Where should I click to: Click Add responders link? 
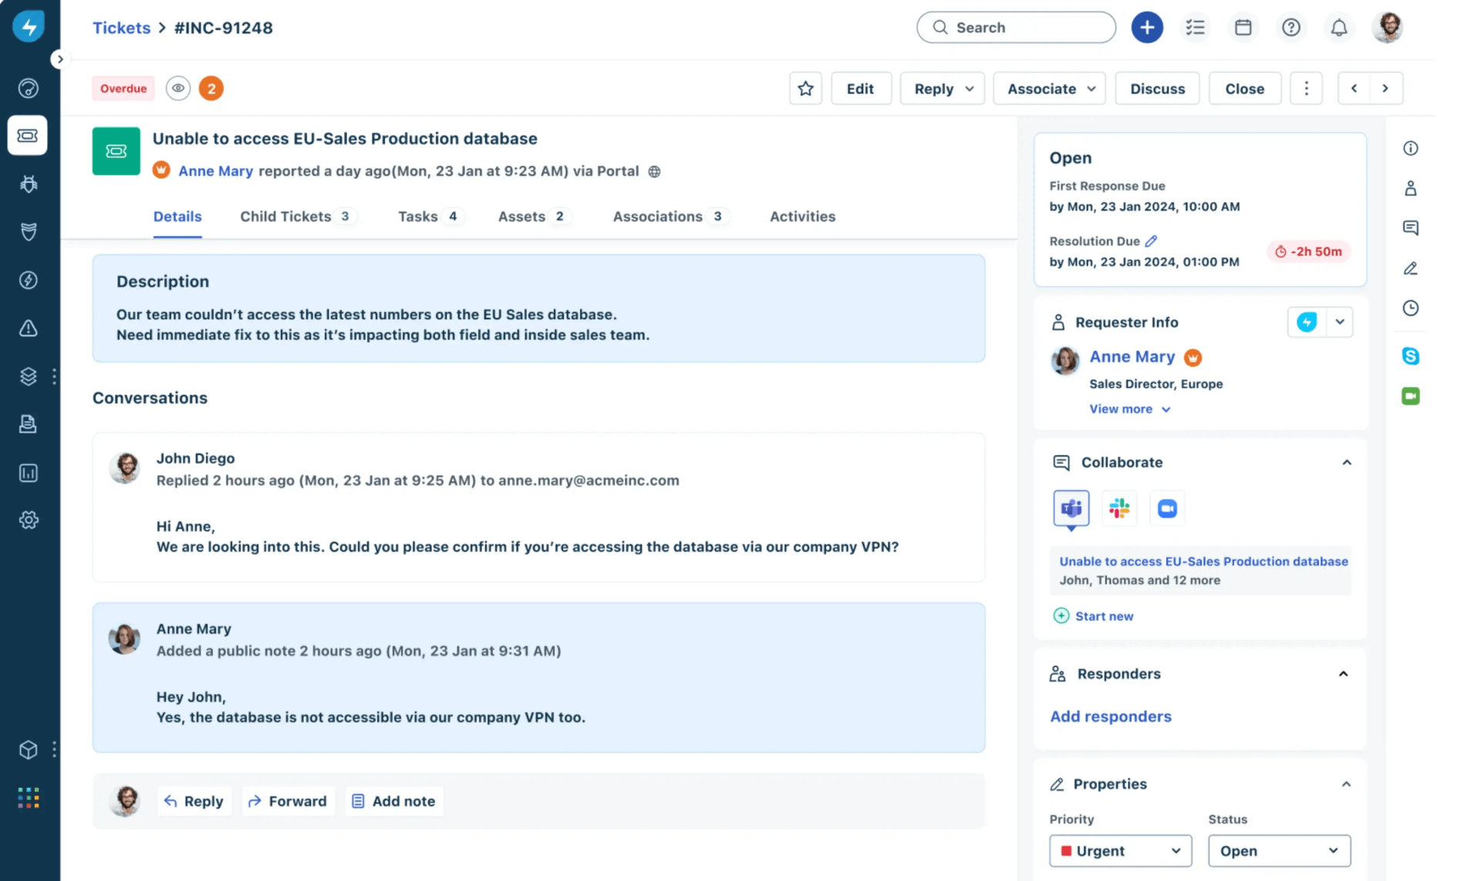coord(1111,715)
